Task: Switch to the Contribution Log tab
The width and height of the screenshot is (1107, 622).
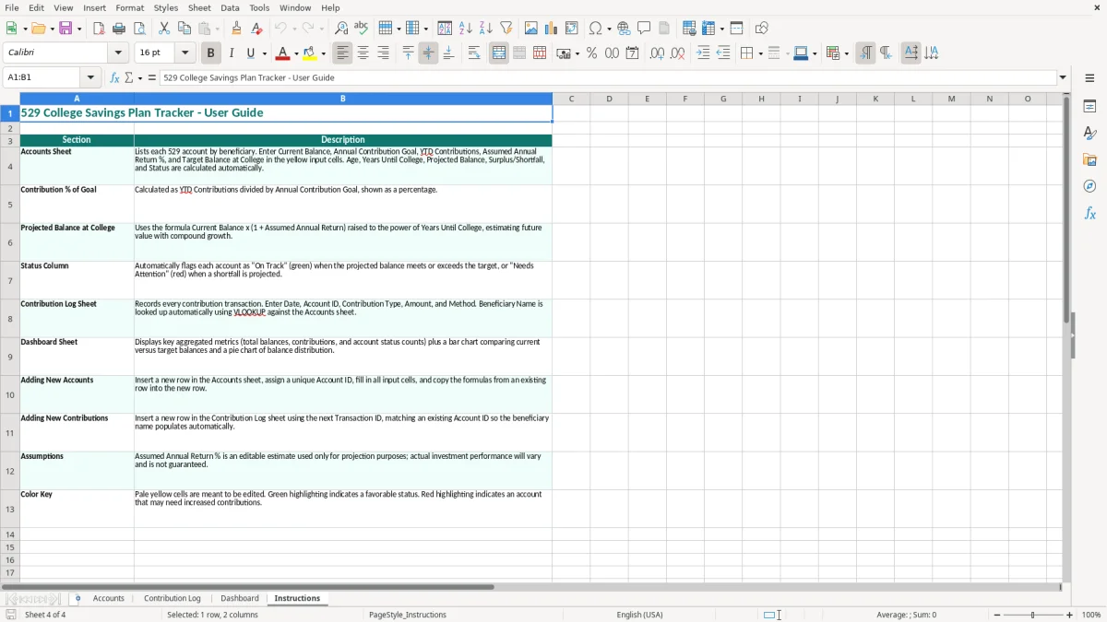Action: click(x=173, y=598)
